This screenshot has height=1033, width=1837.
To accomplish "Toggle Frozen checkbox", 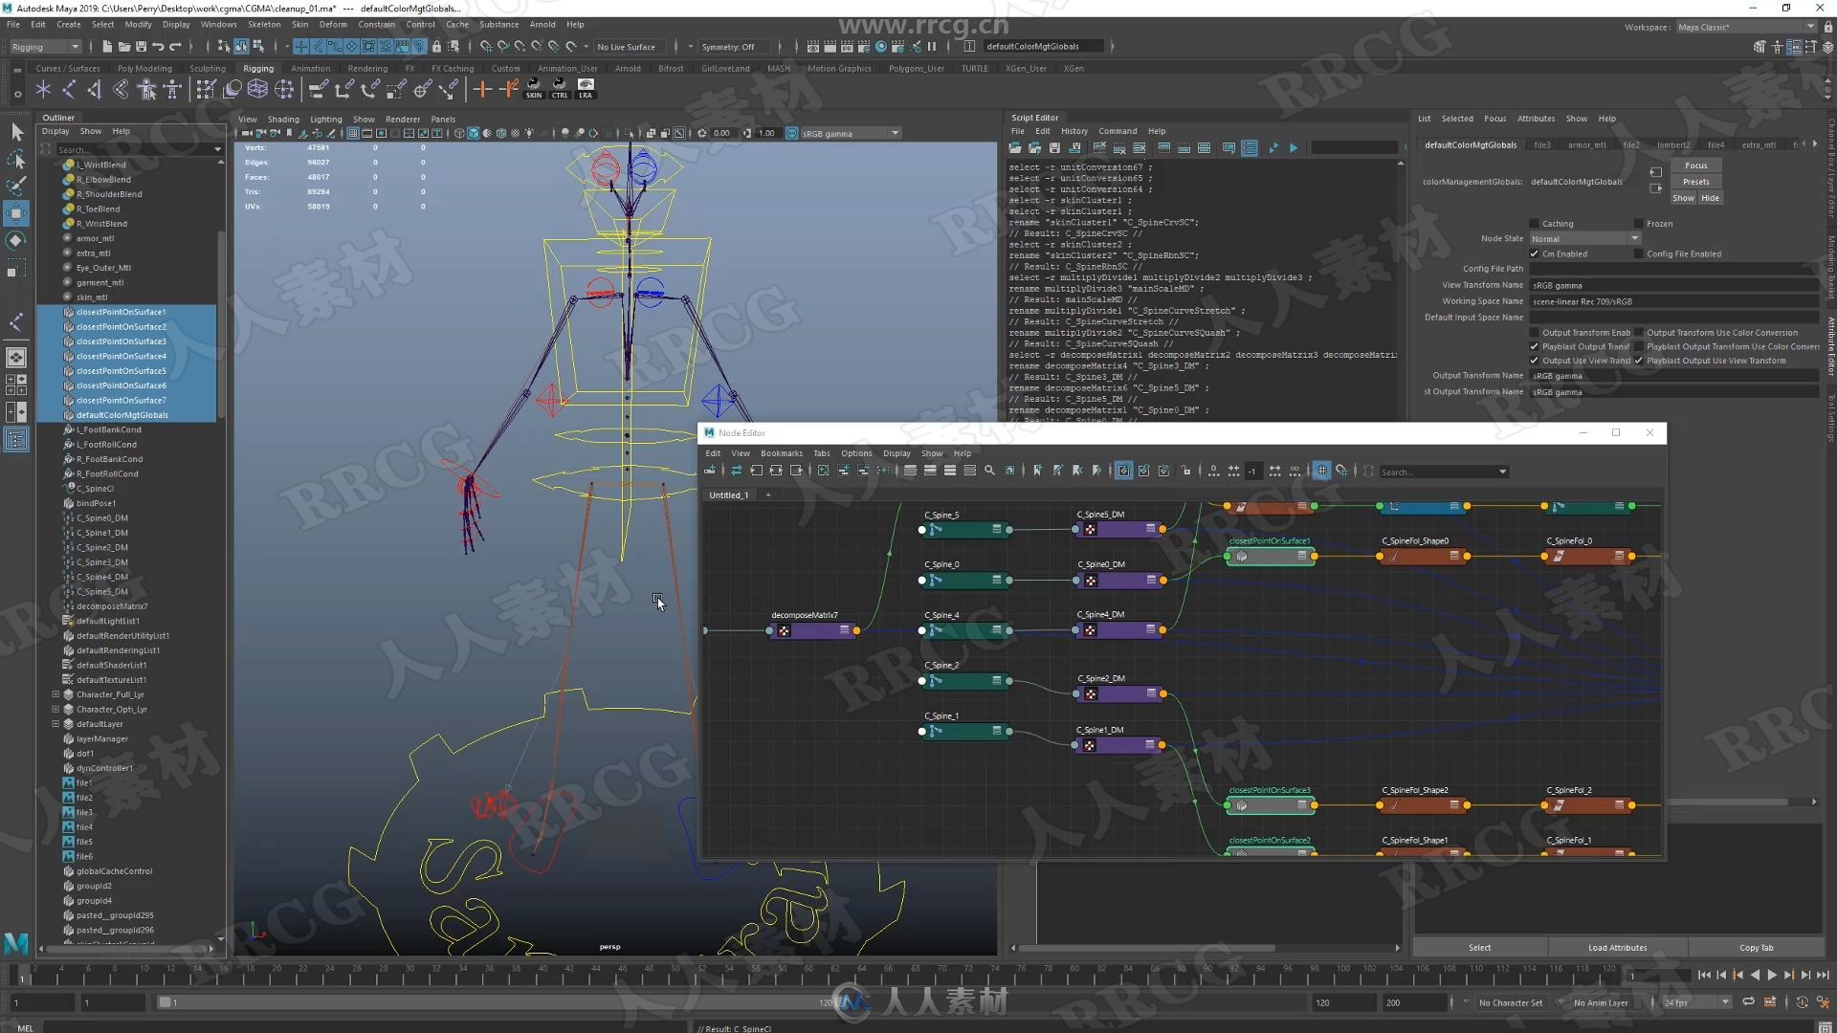I will coord(1639,224).
